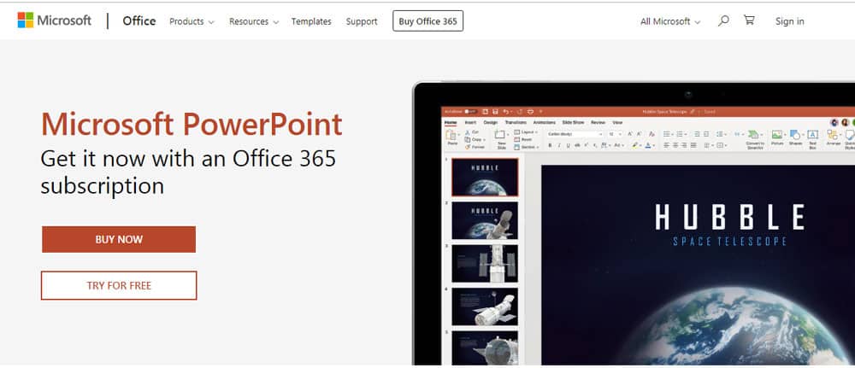Click the BUY NOW button
The width and height of the screenshot is (855, 368).
point(119,240)
